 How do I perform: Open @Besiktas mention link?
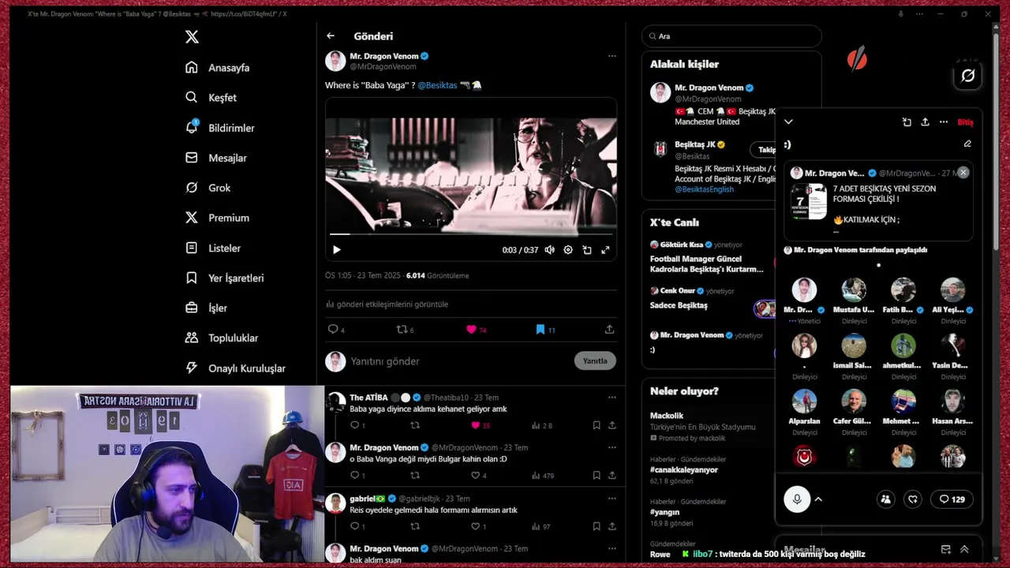pos(437,85)
